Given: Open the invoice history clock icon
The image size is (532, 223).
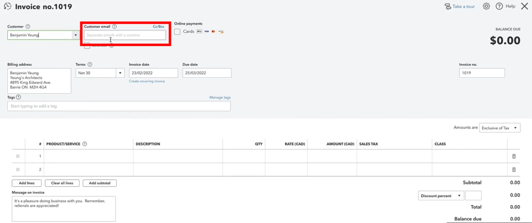Looking at the screenshot, I should point(7,6).
